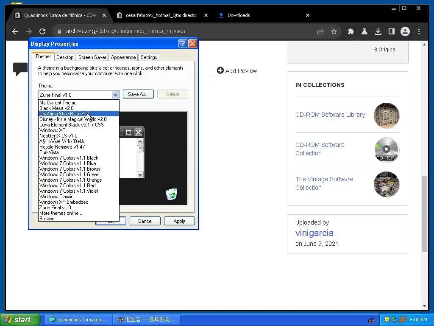Switch to Quadrinhos Turma da... taskbar window
The height and width of the screenshot is (326, 434).
coord(79,320)
